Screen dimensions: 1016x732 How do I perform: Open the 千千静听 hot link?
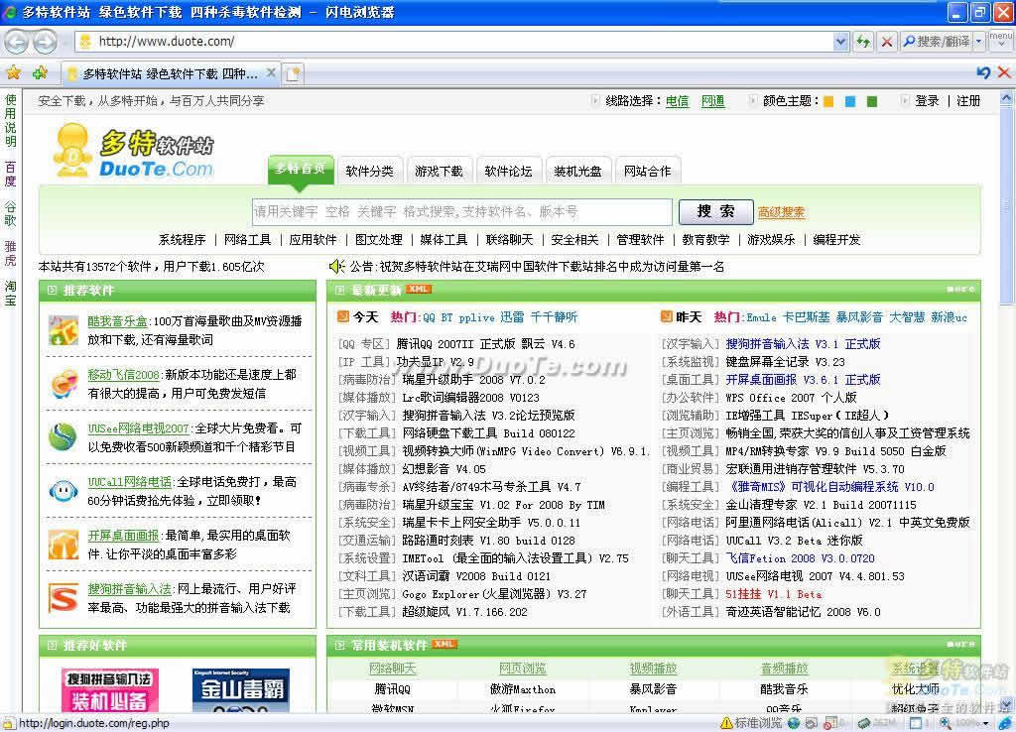coord(554,317)
